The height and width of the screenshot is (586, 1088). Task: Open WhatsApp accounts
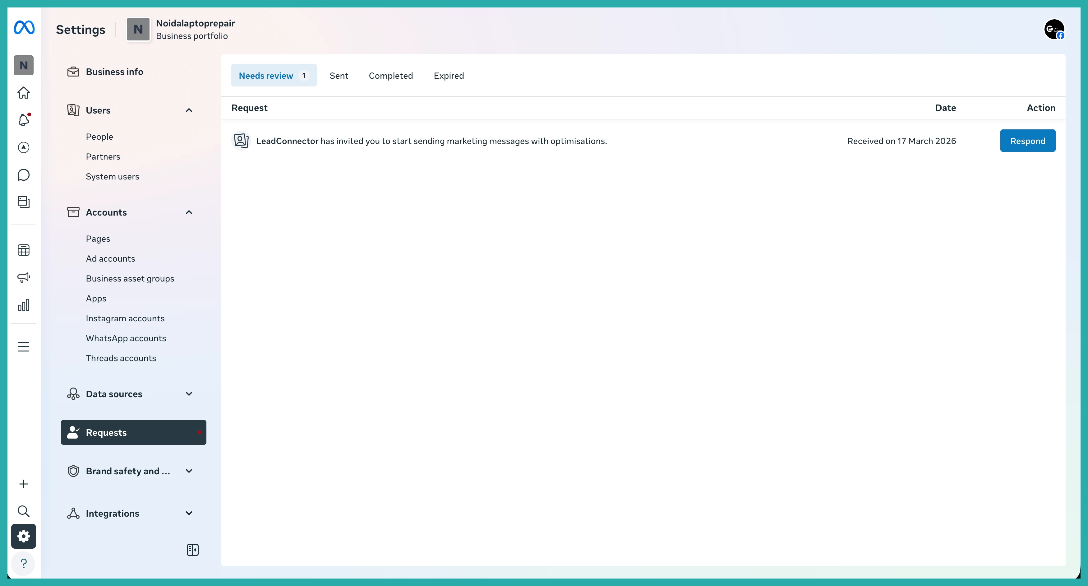tap(126, 338)
